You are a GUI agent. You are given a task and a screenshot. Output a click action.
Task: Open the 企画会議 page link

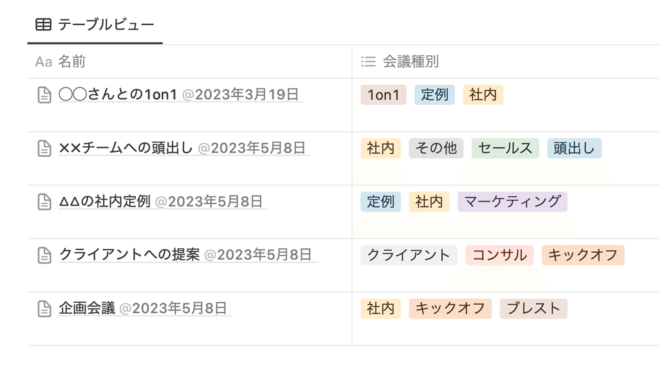click(87, 308)
